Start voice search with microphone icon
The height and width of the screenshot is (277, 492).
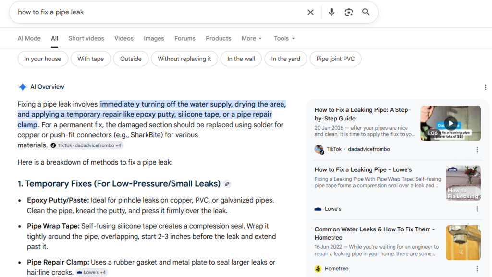[x=332, y=12]
